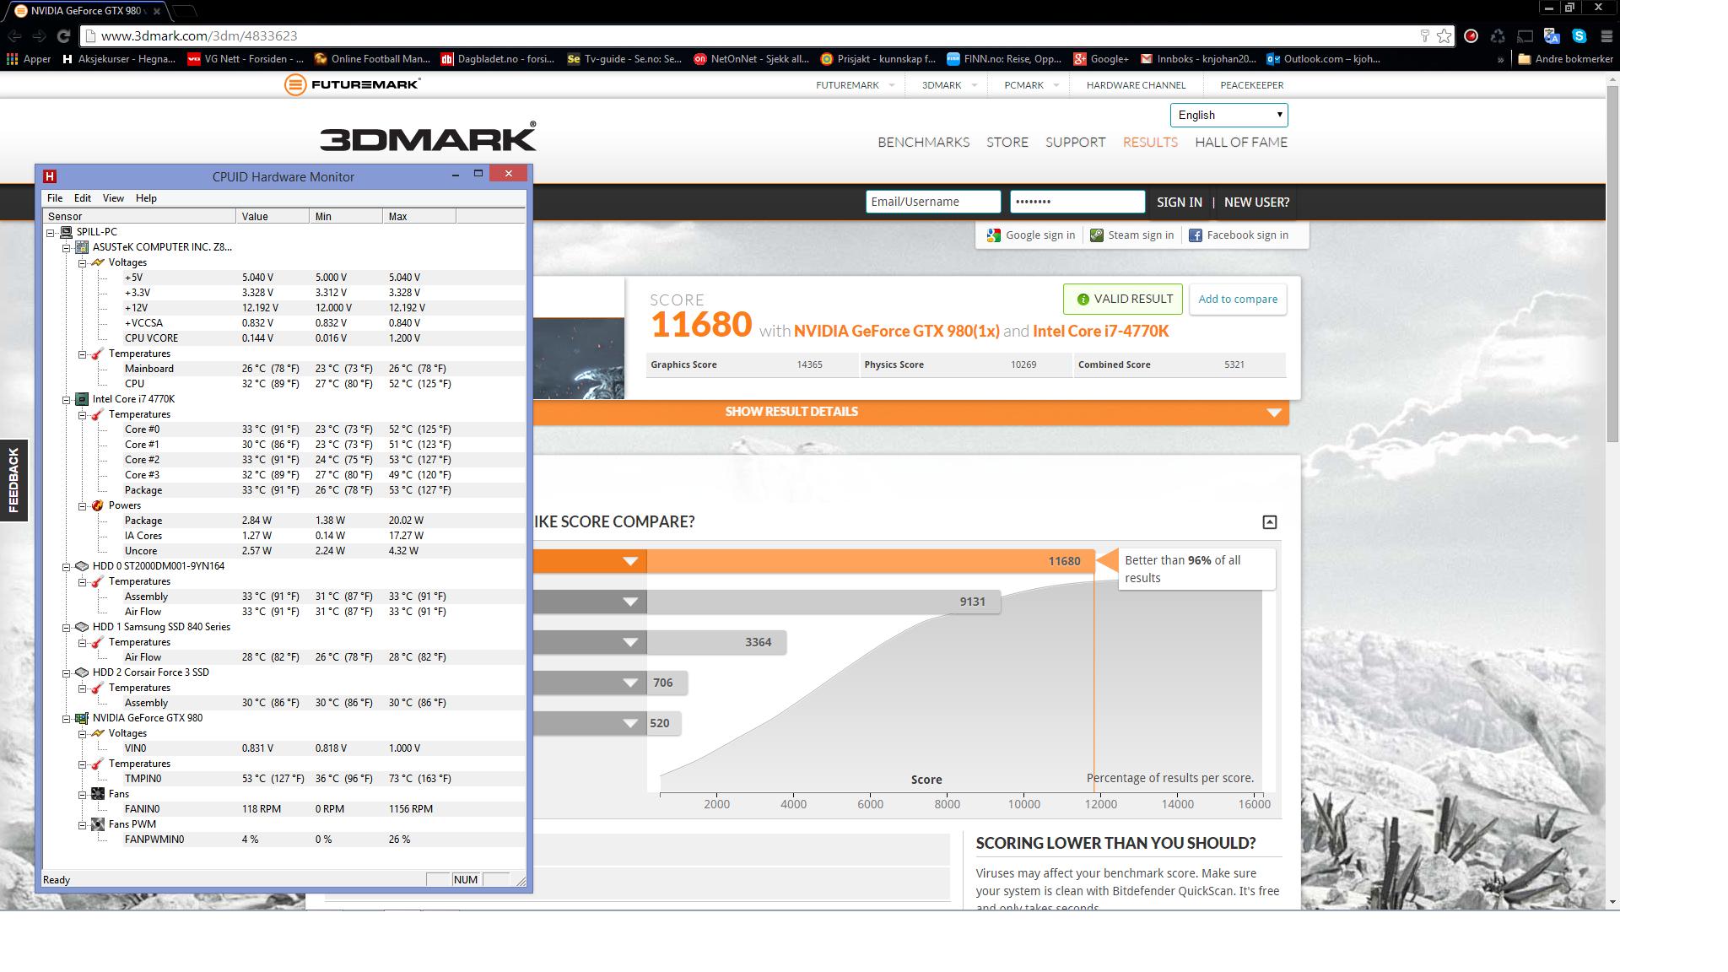
Task: Open the translate extension icon
Action: 1552,36
